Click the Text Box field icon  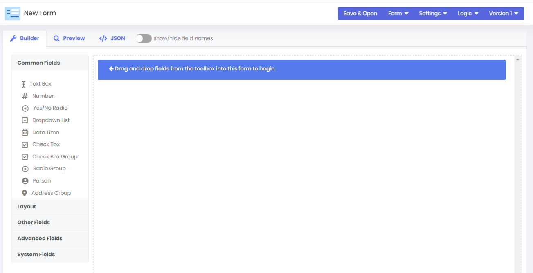(24, 84)
